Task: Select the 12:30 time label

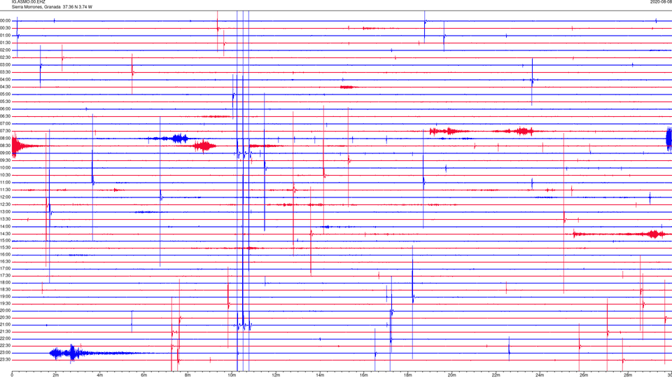Action: pos(5,204)
